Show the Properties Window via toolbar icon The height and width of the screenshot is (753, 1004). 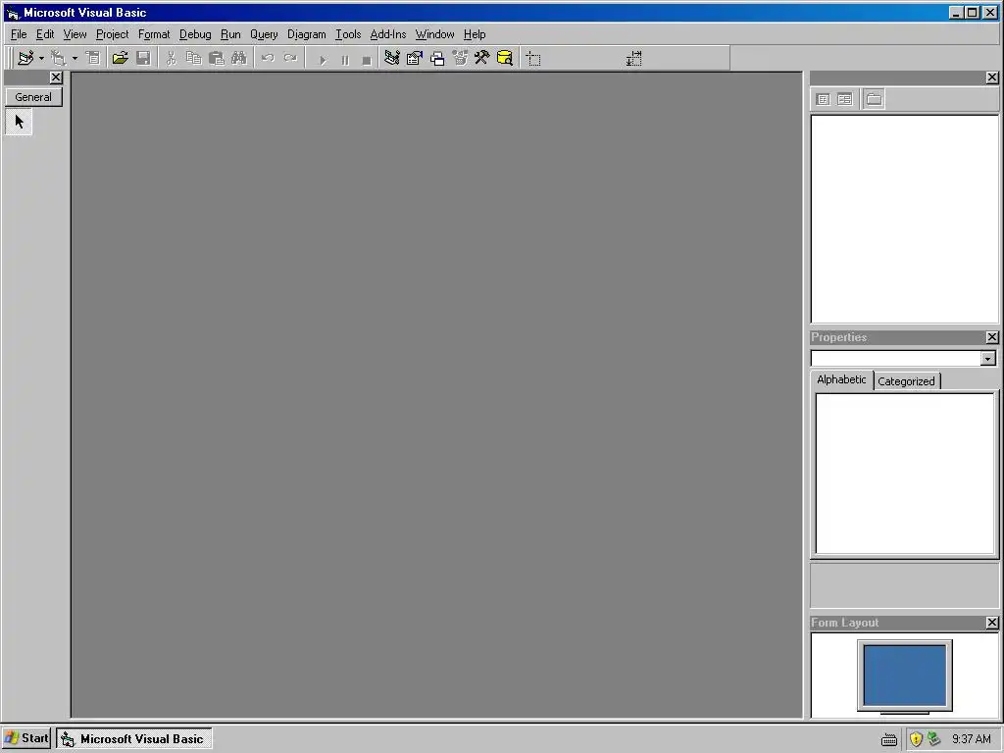[415, 58]
